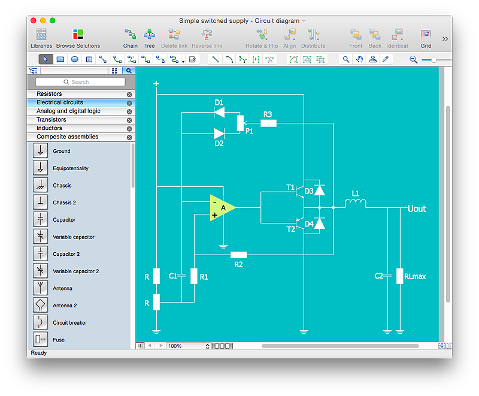The height and width of the screenshot is (396, 479).
Task: Close the Resistors library
Action: pos(129,95)
